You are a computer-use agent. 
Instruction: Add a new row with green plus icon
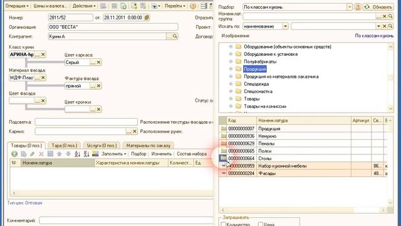click(x=14, y=154)
